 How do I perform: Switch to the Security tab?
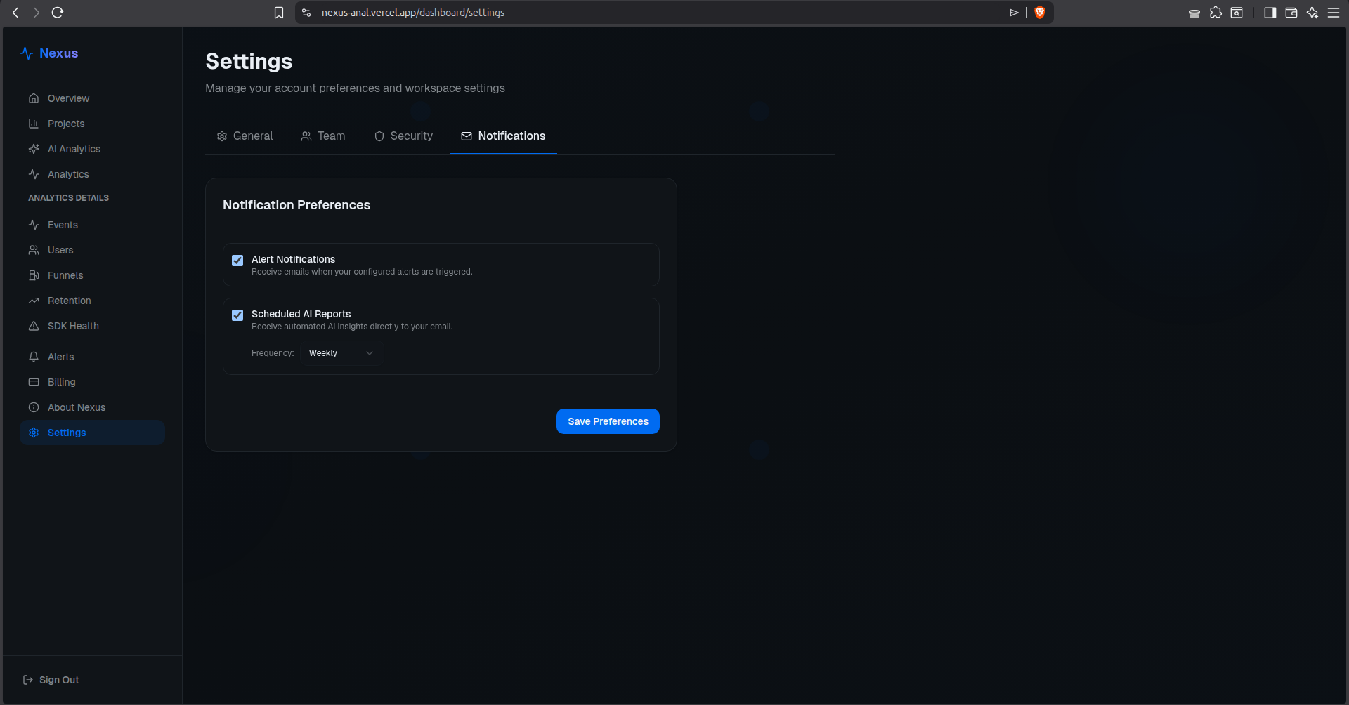coord(403,136)
